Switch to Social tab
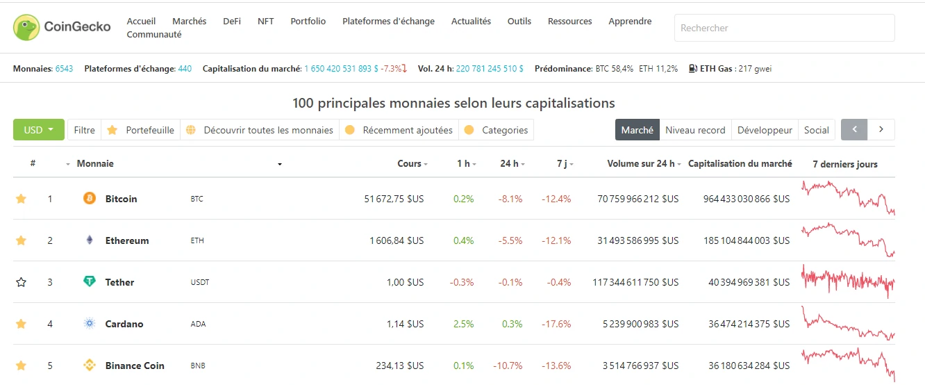The width and height of the screenshot is (925, 385). click(817, 130)
